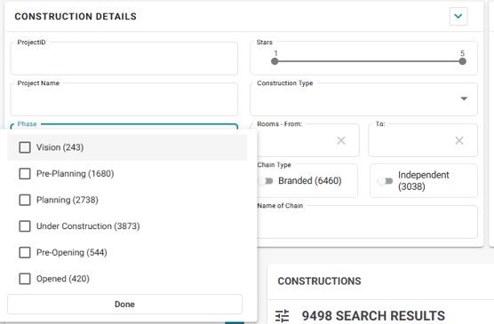Click the '9498 SEARCH RESULTS' heading
This screenshot has height=324, width=494.
click(x=373, y=316)
